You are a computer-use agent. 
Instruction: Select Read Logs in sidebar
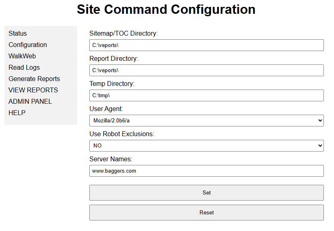(x=24, y=67)
